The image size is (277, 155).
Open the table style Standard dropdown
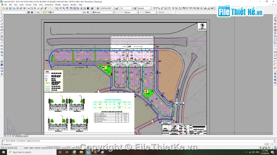pos(144,8)
